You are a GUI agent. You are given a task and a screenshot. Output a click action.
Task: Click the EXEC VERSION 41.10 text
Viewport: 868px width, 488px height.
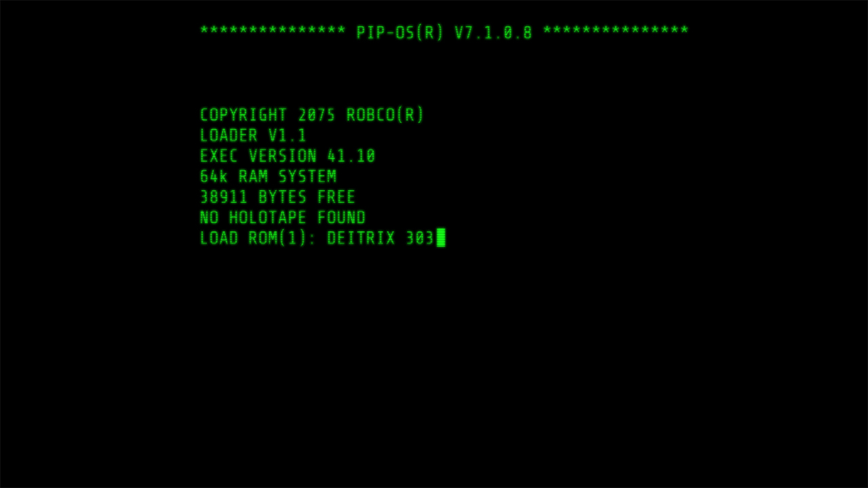pos(288,156)
